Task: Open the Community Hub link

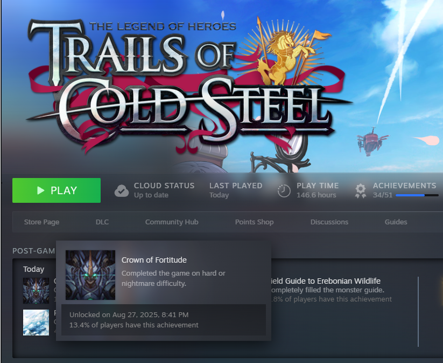Action: coord(172,222)
